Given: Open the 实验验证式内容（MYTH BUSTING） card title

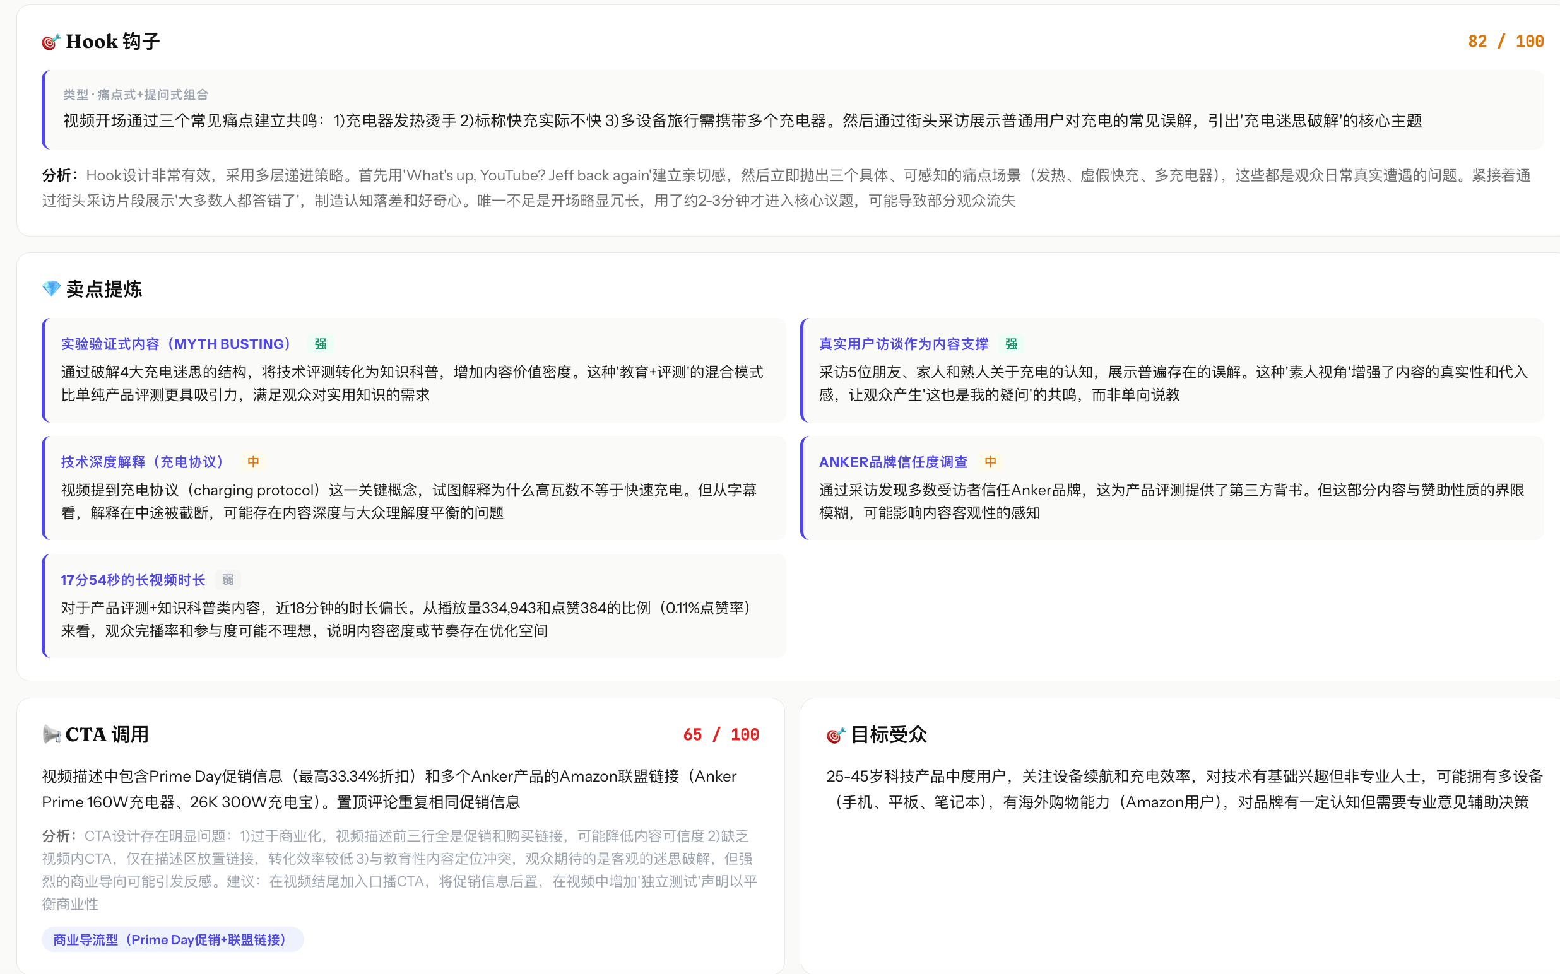Looking at the screenshot, I should [176, 344].
